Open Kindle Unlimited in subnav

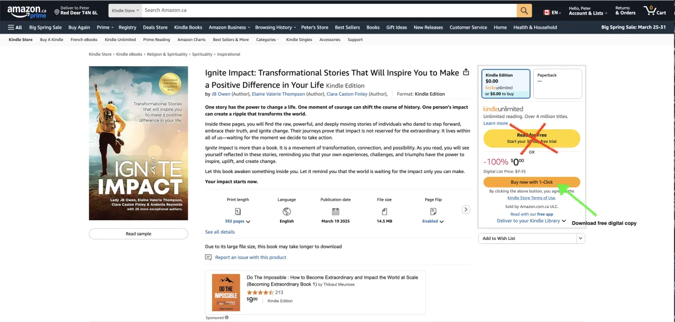click(x=120, y=40)
